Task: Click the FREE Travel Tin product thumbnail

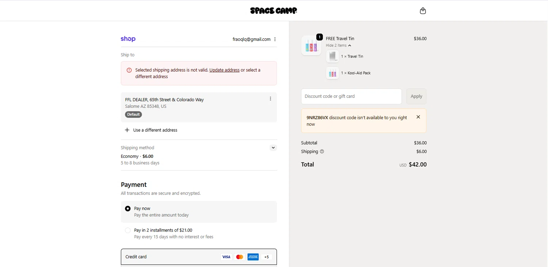Action: tap(311, 46)
